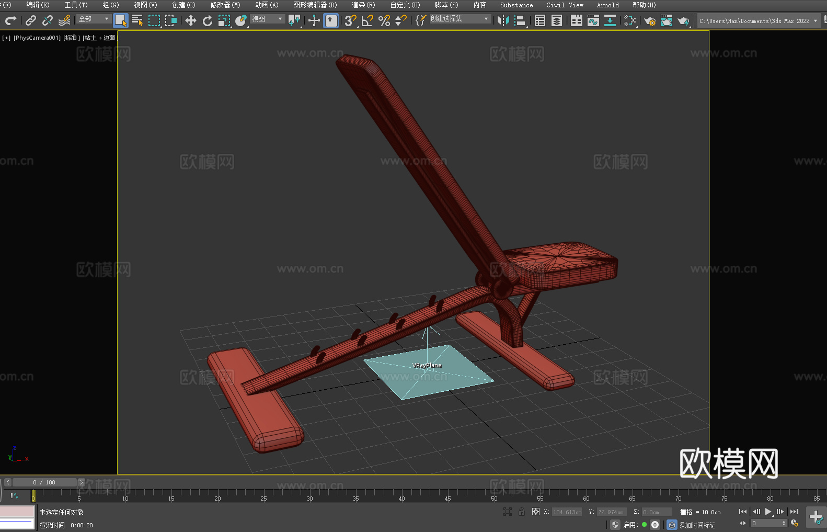Show the Ribbon toggle icon
The width and height of the screenshot is (827, 532).
(x=577, y=20)
